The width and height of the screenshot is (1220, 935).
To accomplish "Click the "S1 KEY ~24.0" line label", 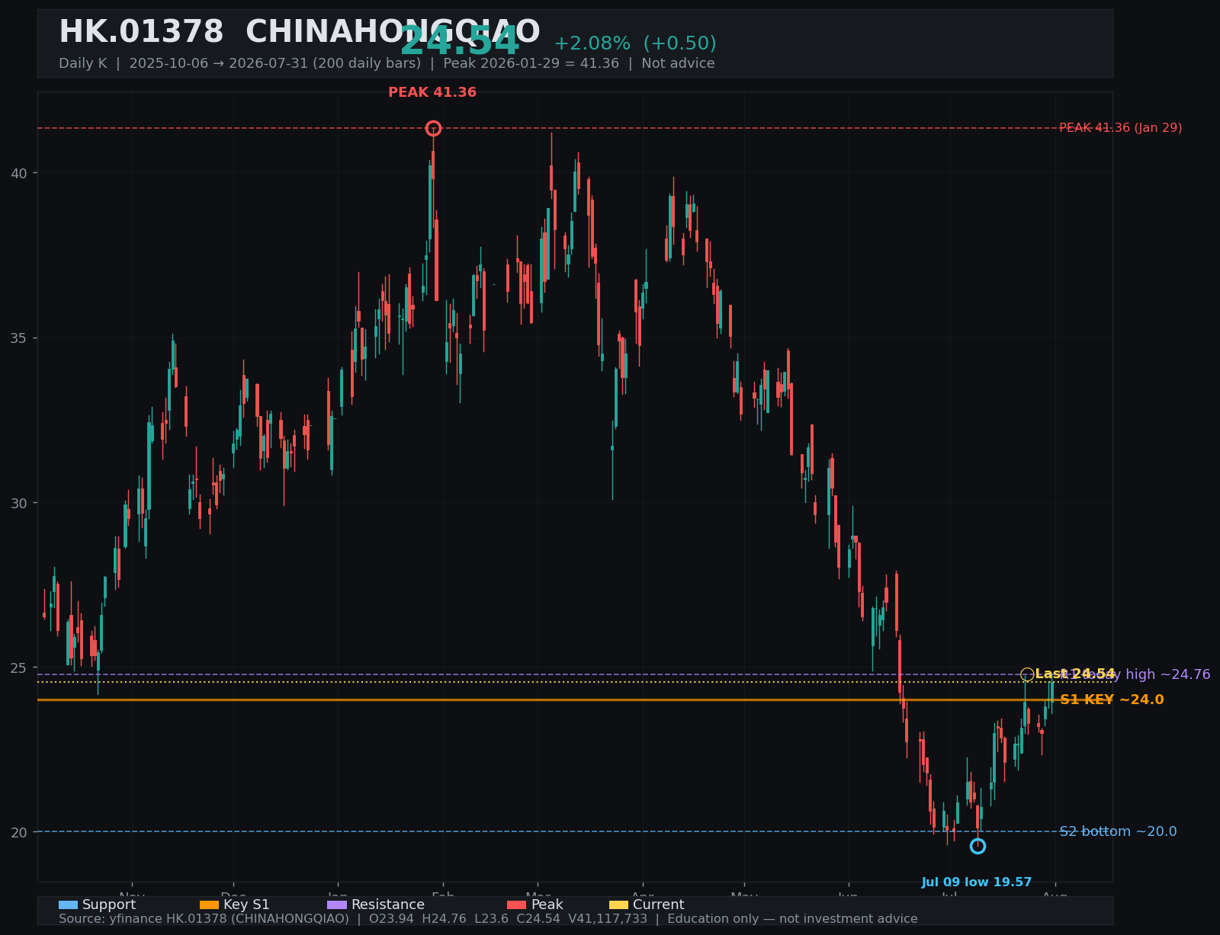I will click(x=1112, y=700).
